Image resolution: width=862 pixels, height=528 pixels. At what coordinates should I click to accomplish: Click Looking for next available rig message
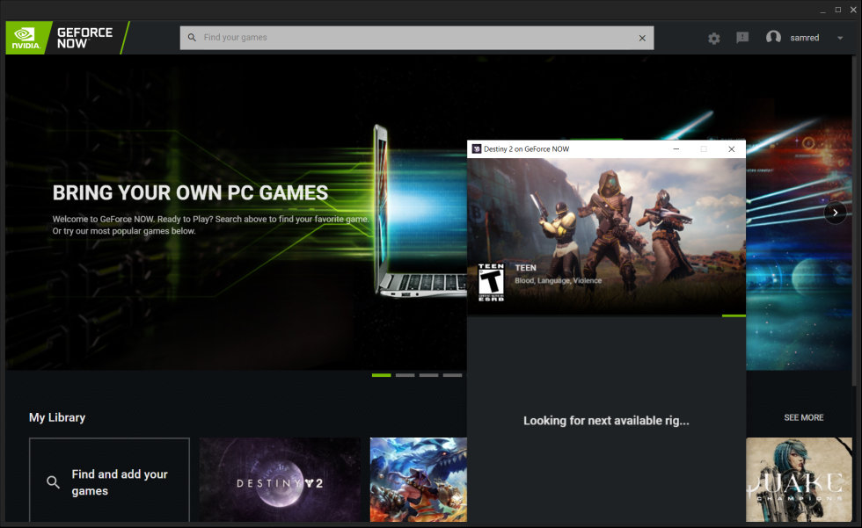(x=606, y=421)
